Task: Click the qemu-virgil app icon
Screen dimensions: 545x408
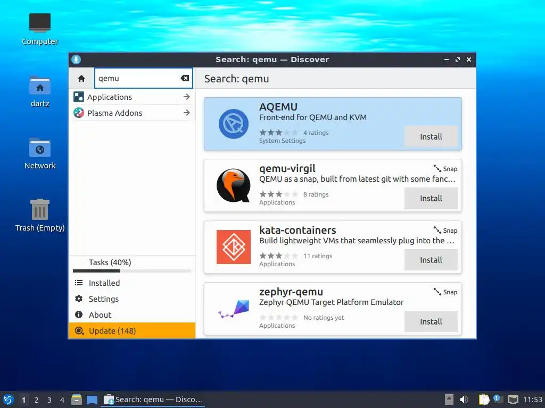Action: [234, 185]
